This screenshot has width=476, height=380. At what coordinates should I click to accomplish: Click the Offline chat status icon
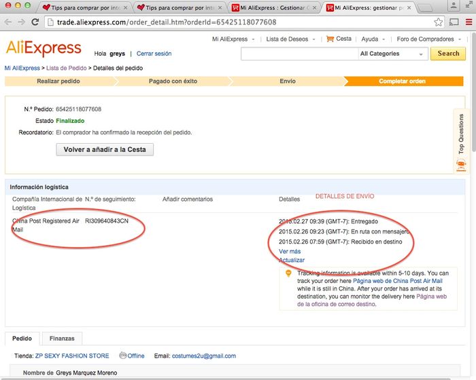tap(122, 356)
